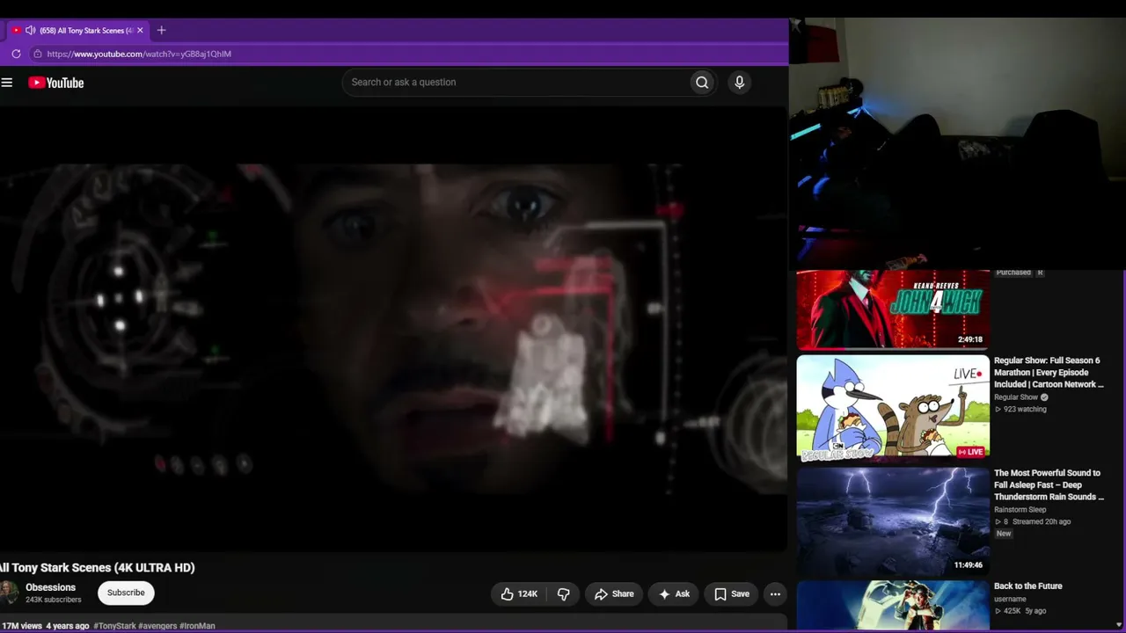The width and height of the screenshot is (1126, 633).
Task: Focus the Search or ask a question field
Action: click(516, 83)
